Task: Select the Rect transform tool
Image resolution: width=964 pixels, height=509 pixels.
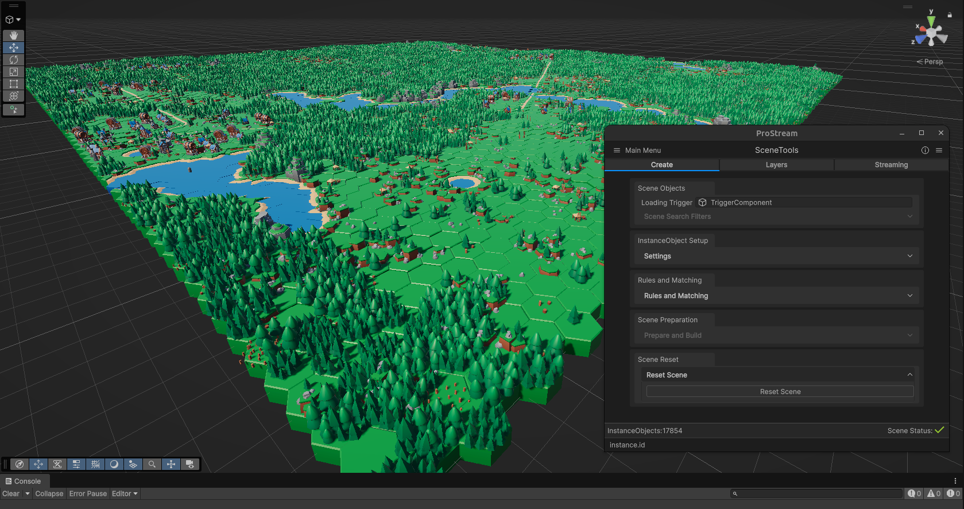Action: tap(14, 84)
